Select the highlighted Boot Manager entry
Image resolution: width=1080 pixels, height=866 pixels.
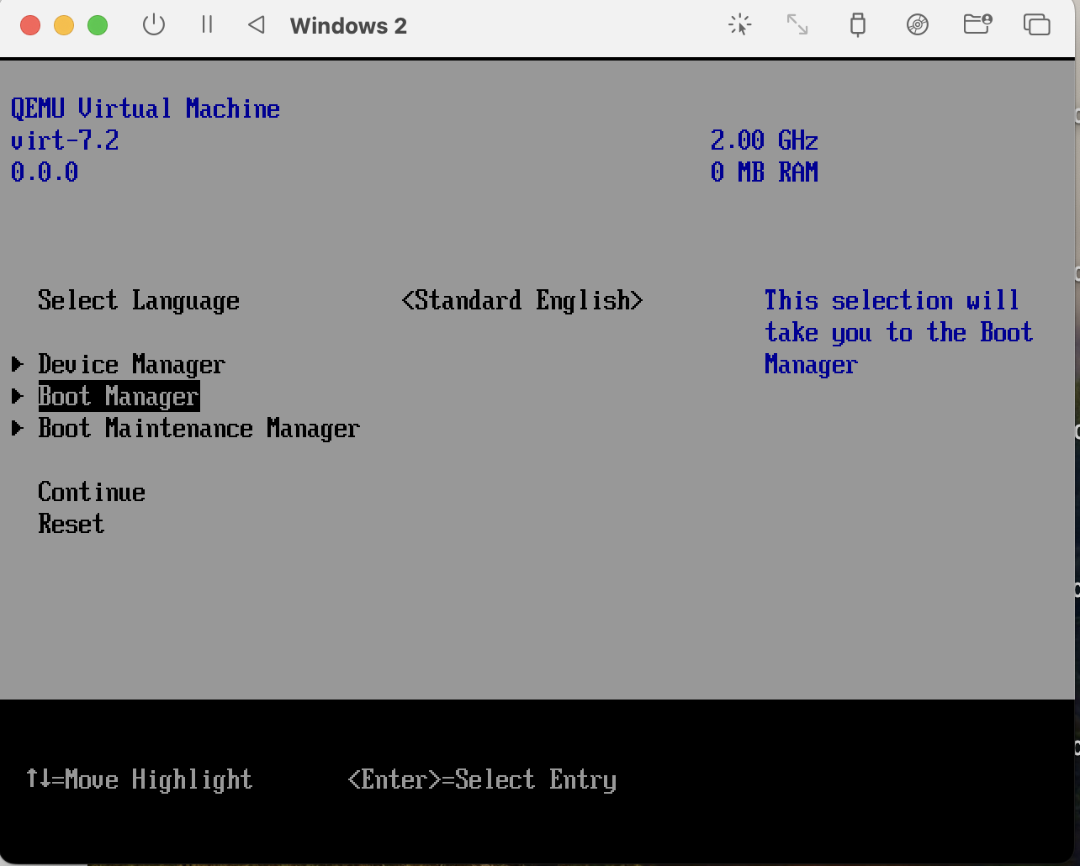point(118,396)
